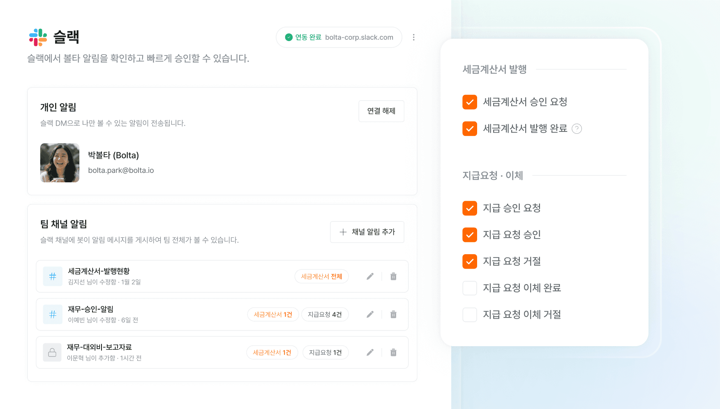Check 지급 요청 이체 거절 checkbox

click(470, 315)
